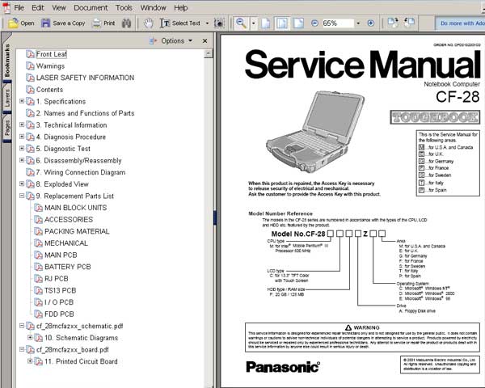Open the Window menu

(x=153, y=8)
